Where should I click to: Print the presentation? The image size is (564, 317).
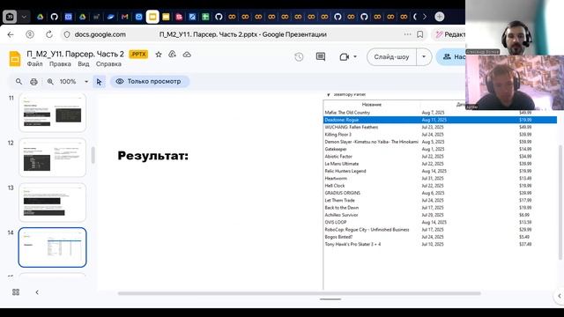[x=33, y=82]
